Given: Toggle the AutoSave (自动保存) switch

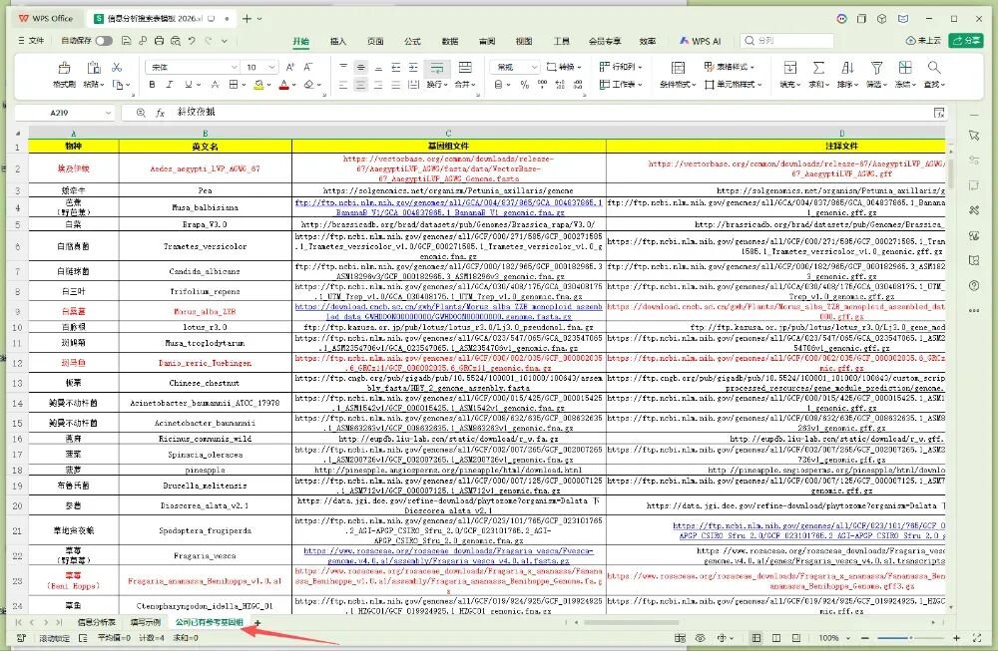Looking at the screenshot, I should (x=104, y=41).
